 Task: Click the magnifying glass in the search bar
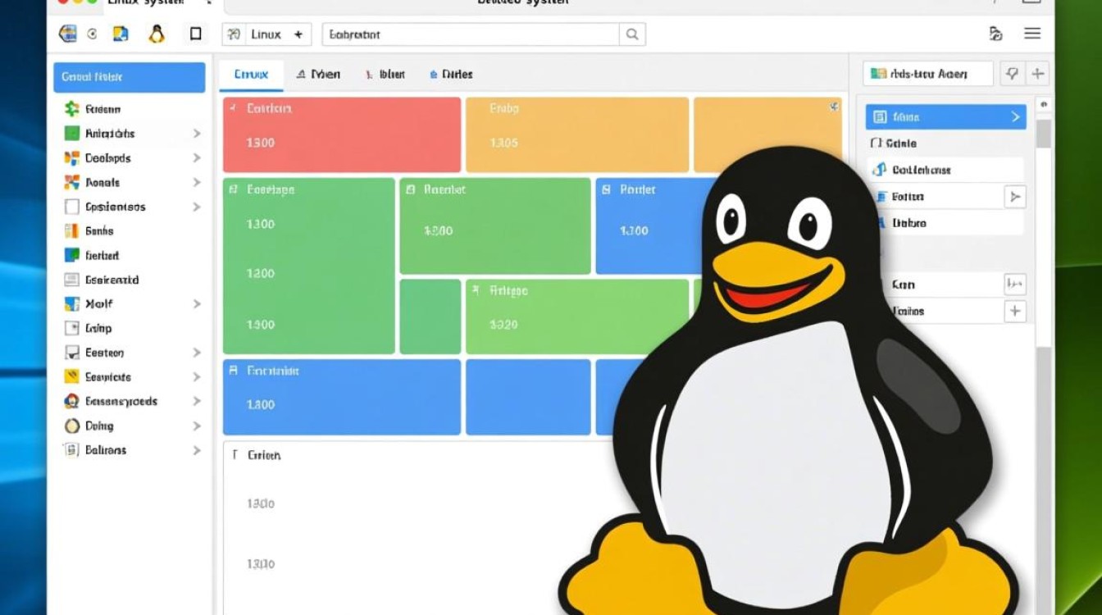coord(631,34)
